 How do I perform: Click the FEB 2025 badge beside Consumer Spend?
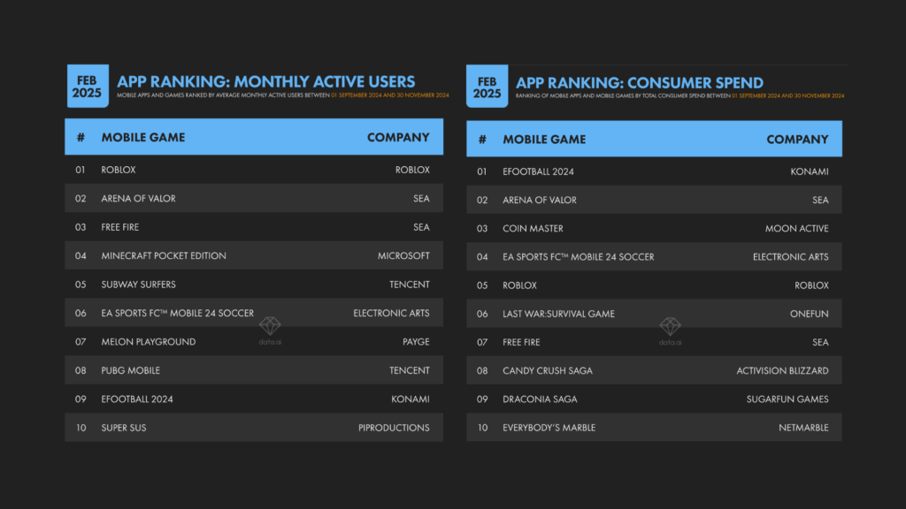[x=487, y=87]
